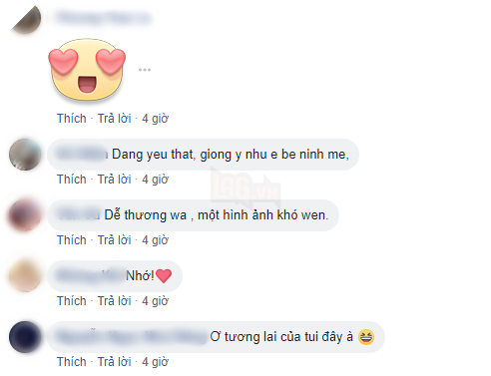
Task: Click Trả lời under 'Ơ tương lai của tui' comment
Action: pyautogui.click(x=114, y=362)
